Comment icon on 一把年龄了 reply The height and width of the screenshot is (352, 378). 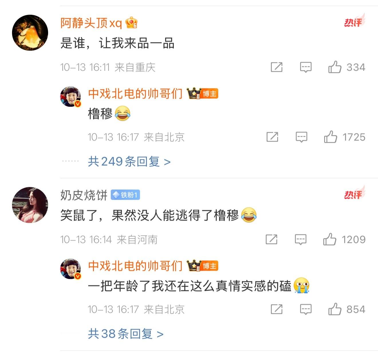[x=306, y=309]
